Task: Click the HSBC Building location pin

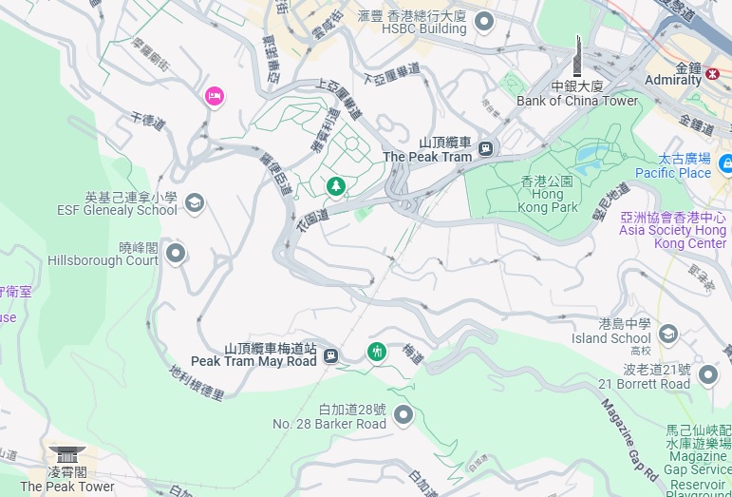Action: pos(484,22)
